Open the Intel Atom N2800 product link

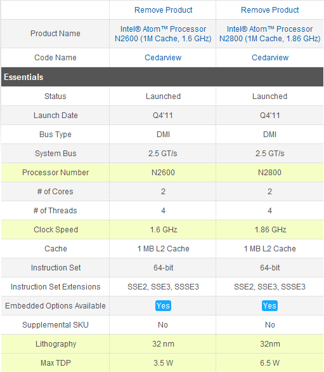click(x=269, y=34)
